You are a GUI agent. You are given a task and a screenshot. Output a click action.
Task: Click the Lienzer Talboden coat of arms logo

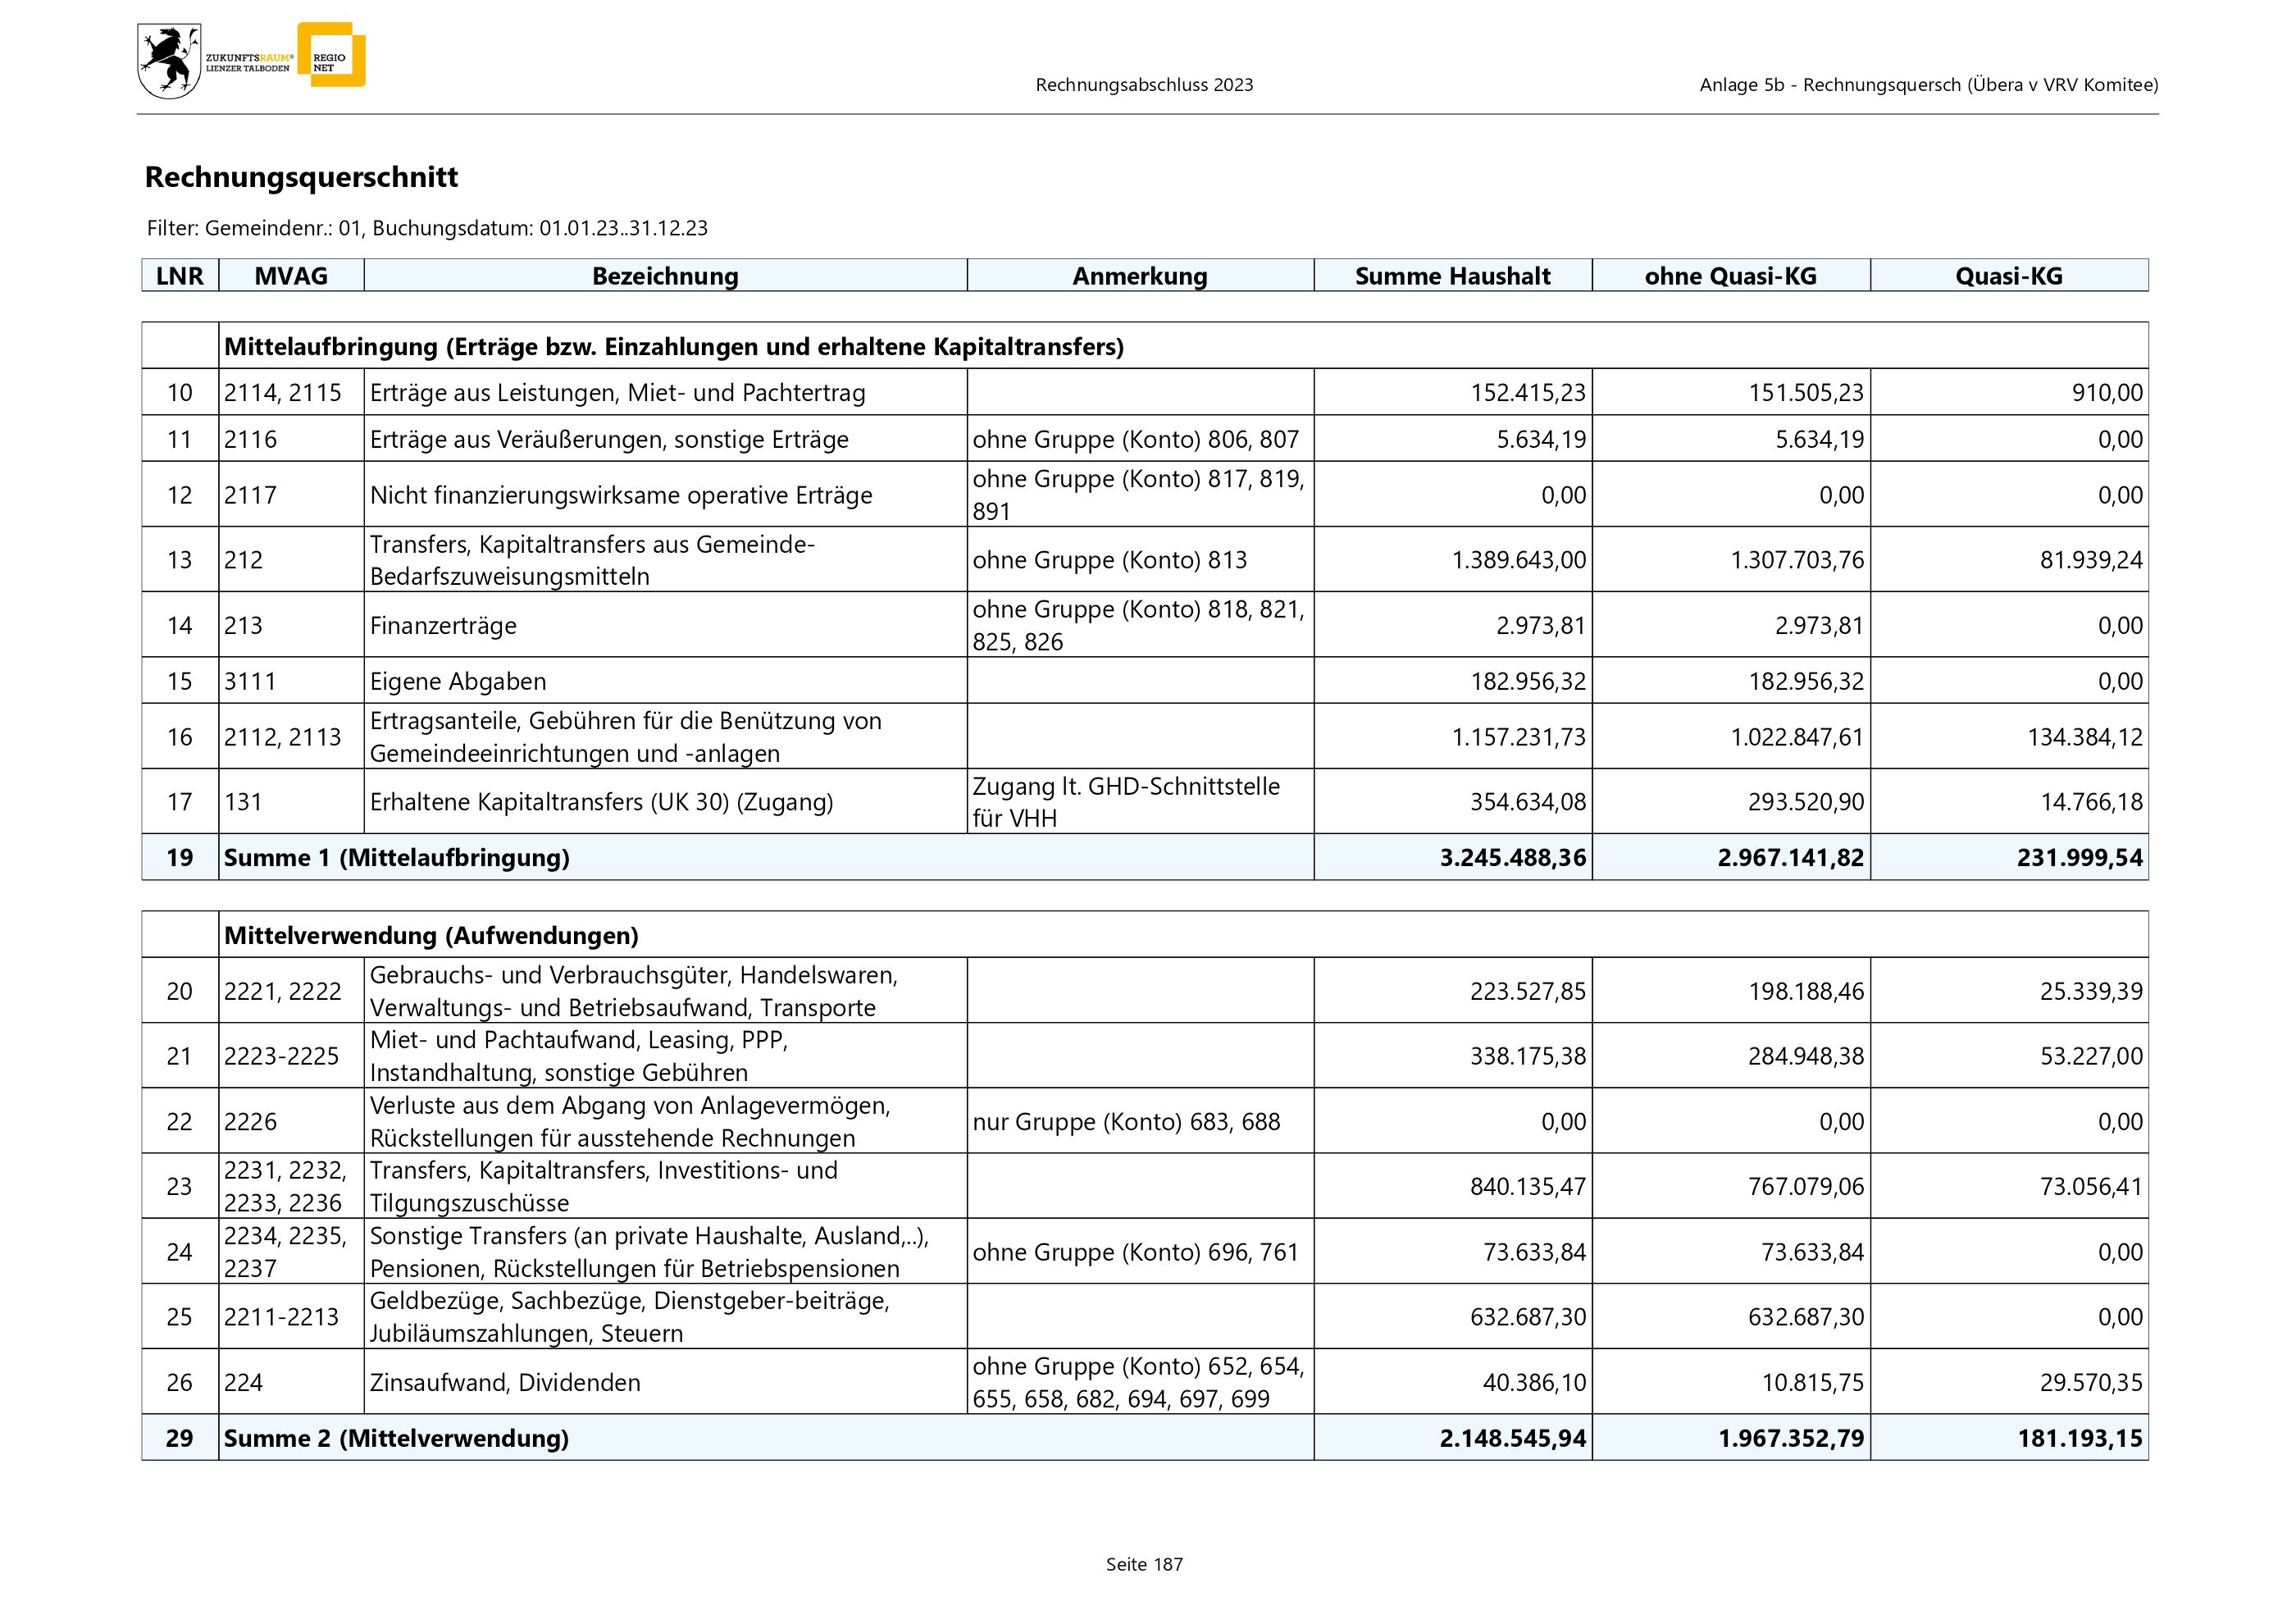(169, 62)
